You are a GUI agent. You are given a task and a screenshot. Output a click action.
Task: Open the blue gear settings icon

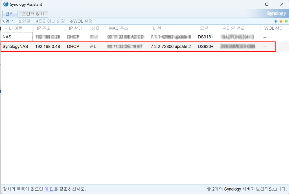click(276, 21)
